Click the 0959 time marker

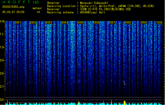coord(143,23)
